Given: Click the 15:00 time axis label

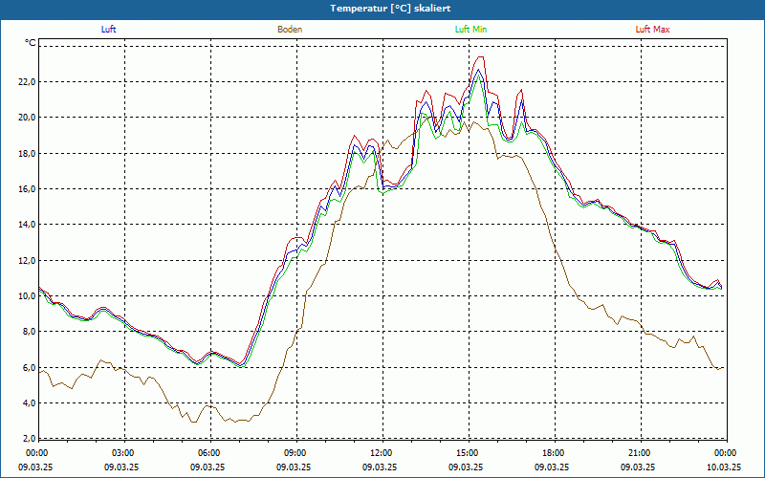Looking at the screenshot, I should pyautogui.click(x=468, y=453).
